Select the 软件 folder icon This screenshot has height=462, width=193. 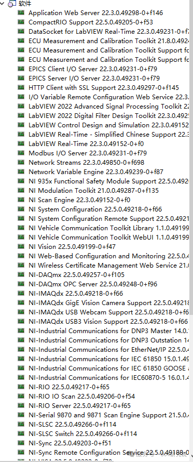click(x=11, y=4)
